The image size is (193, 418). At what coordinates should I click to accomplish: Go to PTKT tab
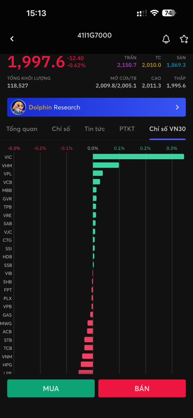tap(127, 129)
